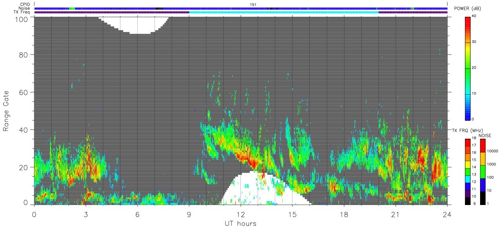Click the 0 tick on Range Gate axis
The image size is (503, 232).
coord(26,203)
